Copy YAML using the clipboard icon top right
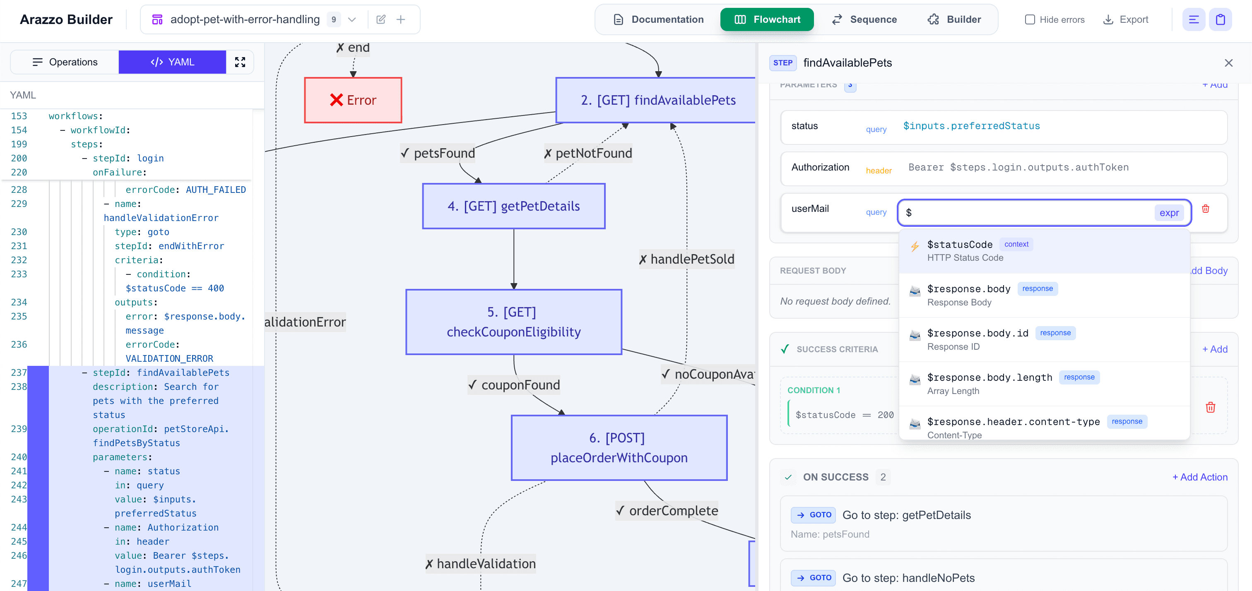 1221,19
